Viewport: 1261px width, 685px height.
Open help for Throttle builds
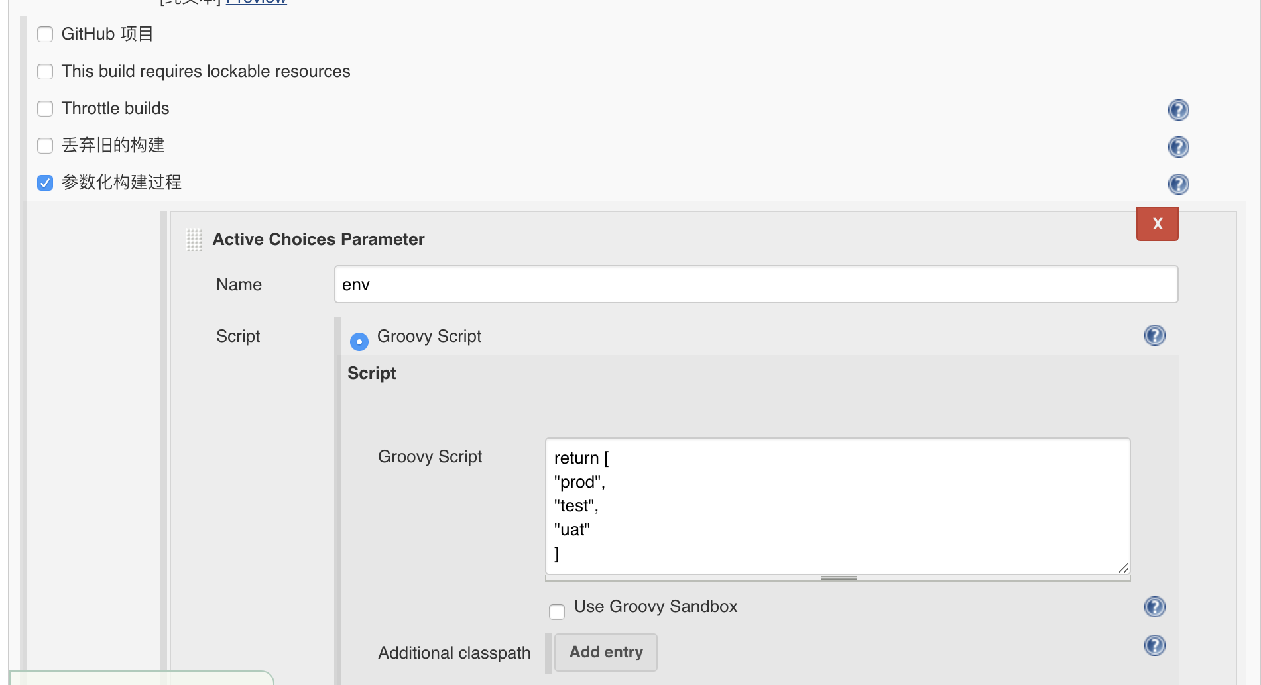pyautogui.click(x=1178, y=109)
